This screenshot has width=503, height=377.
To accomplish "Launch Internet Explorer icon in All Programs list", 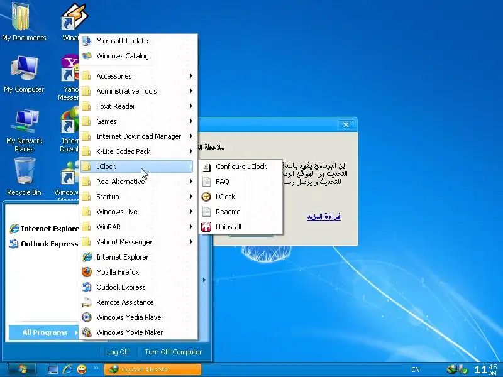I will click(86, 257).
